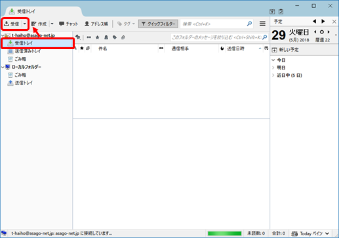Toggle the tags quick filter icon
This screenshot has height=238, width=339.
coord(115,37)
